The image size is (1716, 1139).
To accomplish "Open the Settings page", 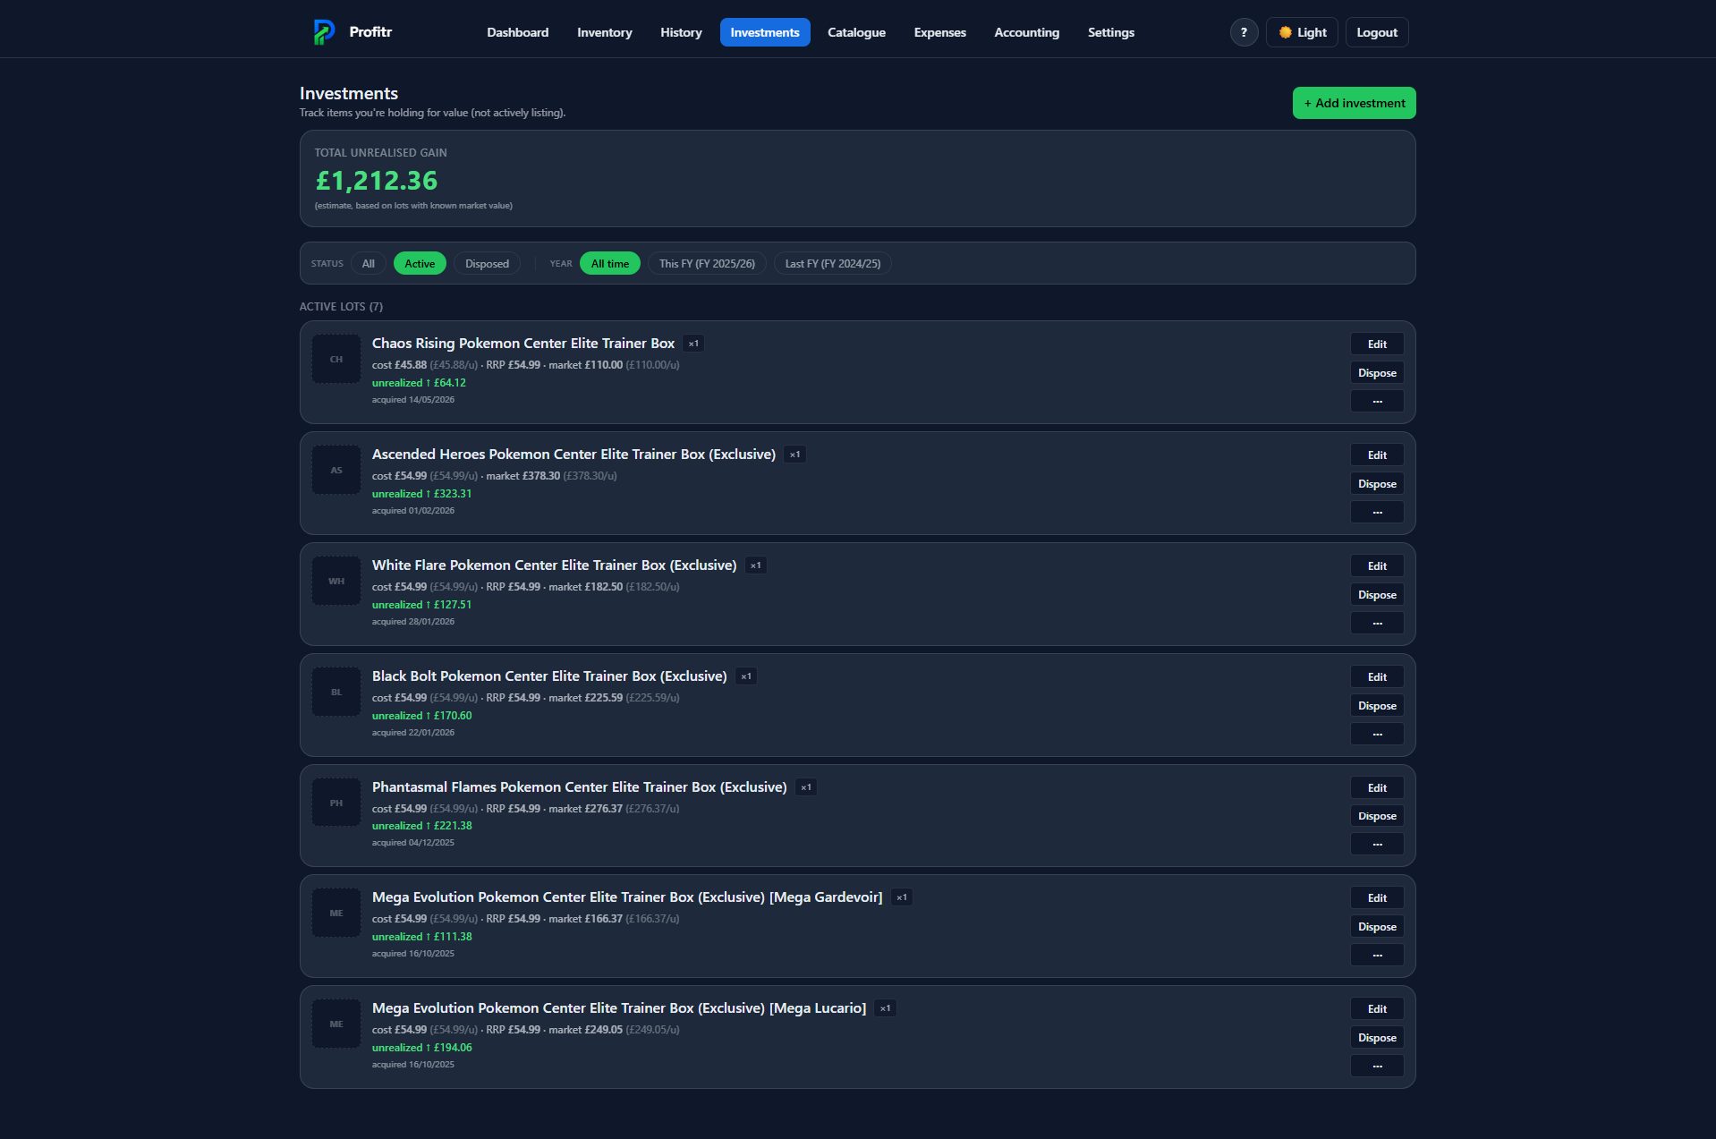I will 1111,32.
